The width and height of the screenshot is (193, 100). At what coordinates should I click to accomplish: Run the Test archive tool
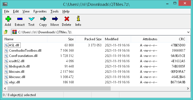(32, 19)
